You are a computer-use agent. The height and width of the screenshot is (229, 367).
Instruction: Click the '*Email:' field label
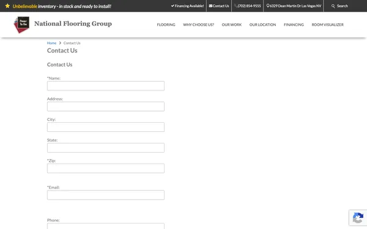coord(53,187)
